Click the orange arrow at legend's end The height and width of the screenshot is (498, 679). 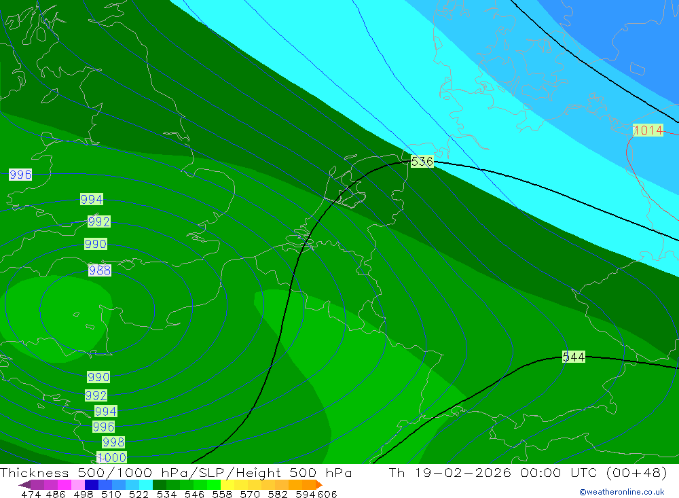[318, 484]
